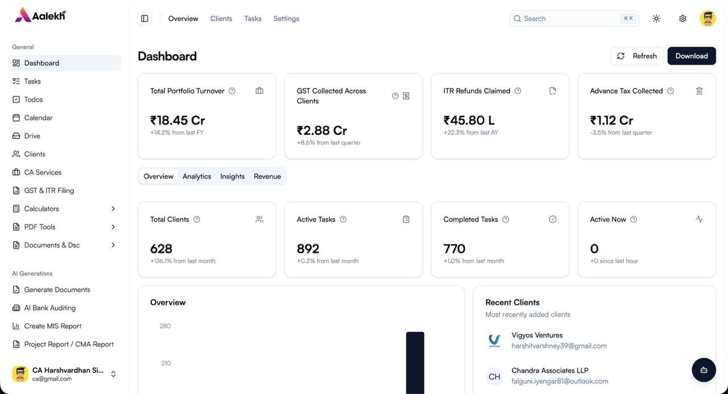Switch to the Analytics tab
This screenshot has height=394, width=728.
click(197, 176)
